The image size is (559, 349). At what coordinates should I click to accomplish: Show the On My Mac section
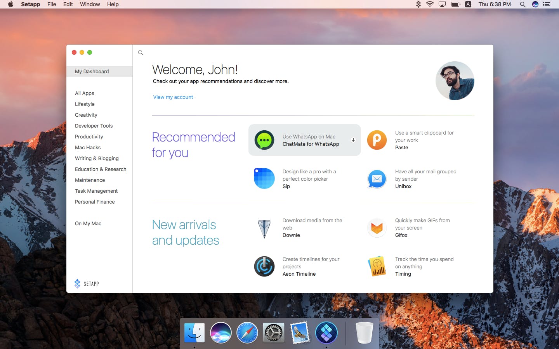pos(88,223)
